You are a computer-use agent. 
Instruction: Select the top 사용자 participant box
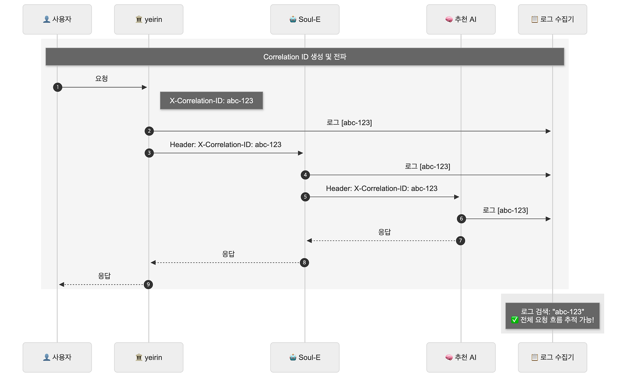click(57, 20)
